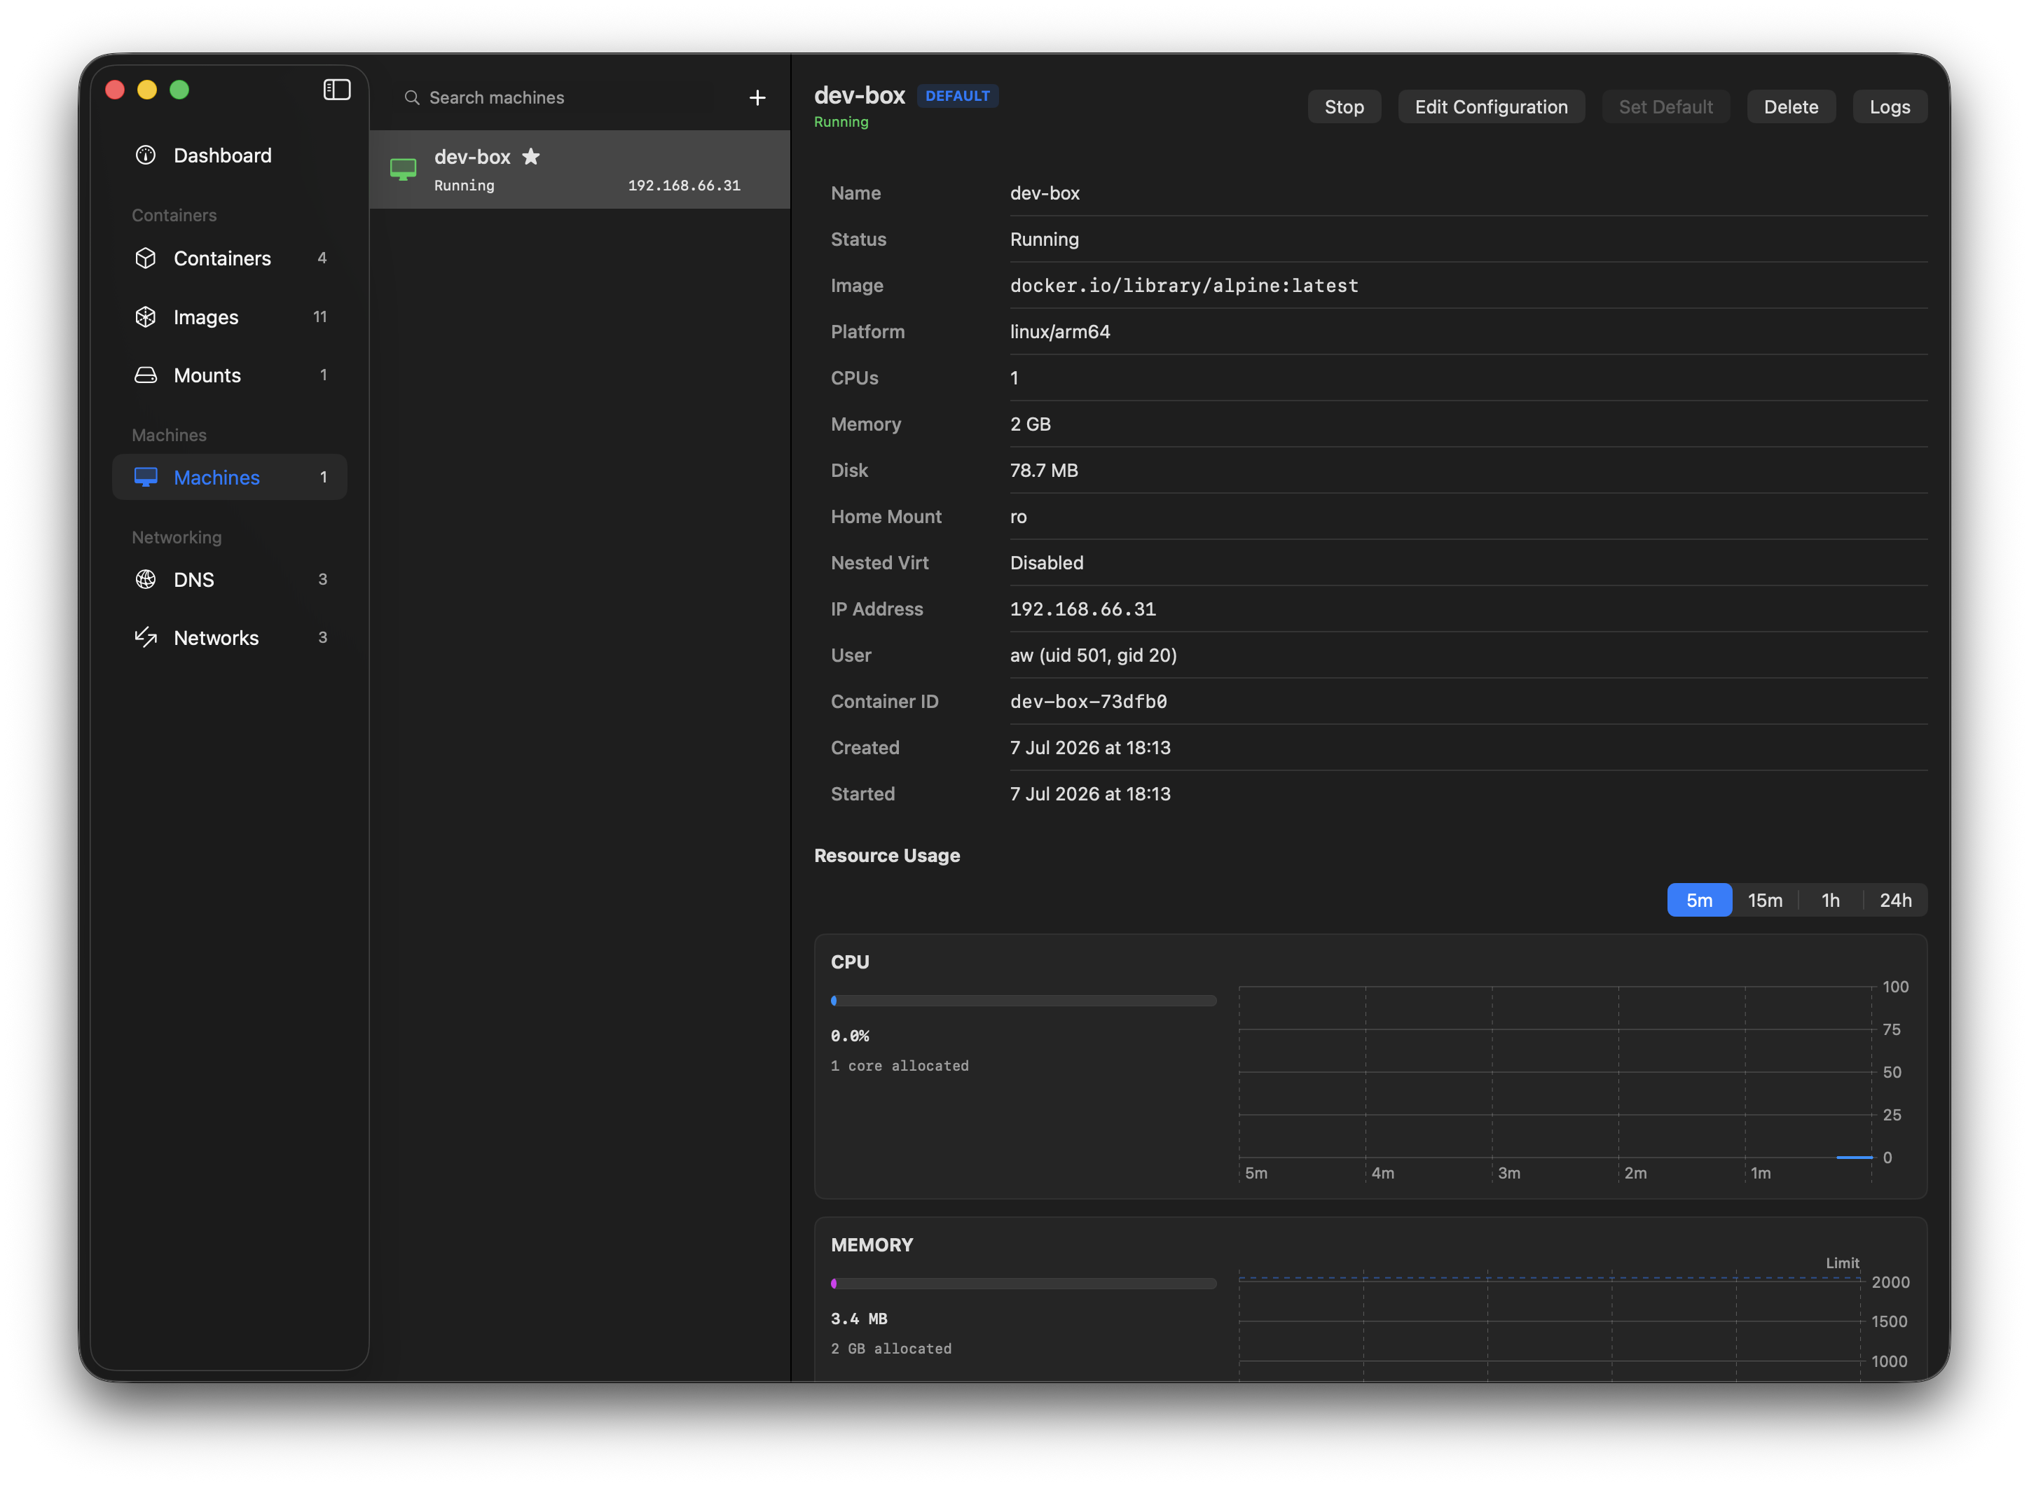Click the CPU usage progress bar

[x=1023, y=1000]
